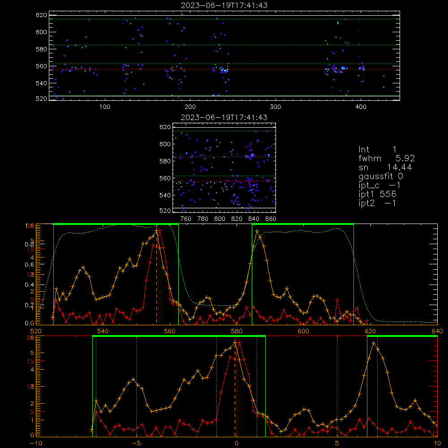Select the 'ipt_c -1' line
Viewport: 448px width, 448px height.
click(x=379, y=185)
